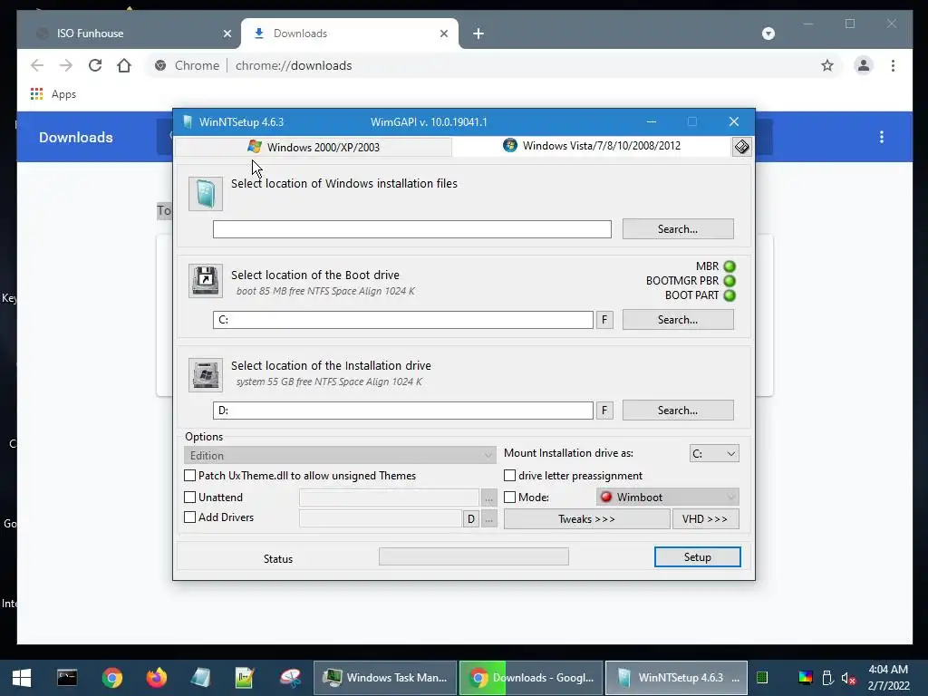Open the Edition dropdown
This screenshot has height=696, width=928.
click(340, 455)
